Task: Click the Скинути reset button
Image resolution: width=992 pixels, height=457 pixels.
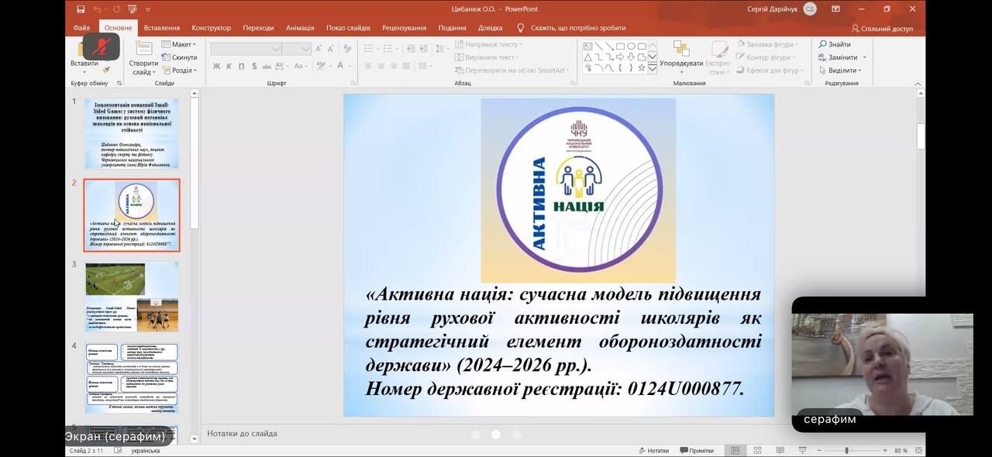Action: point(179,57)
